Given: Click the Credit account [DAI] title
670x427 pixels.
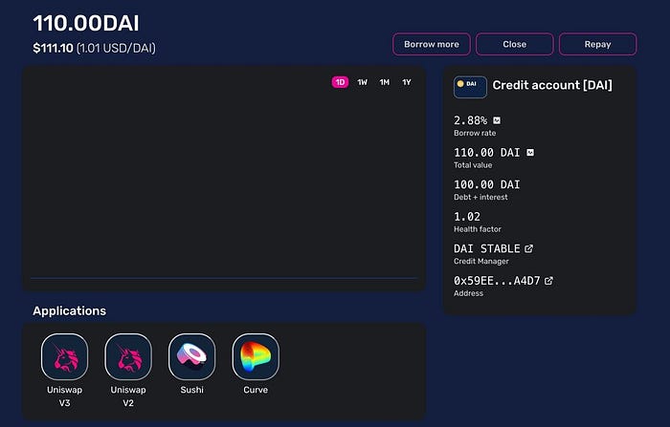Looking at the screenshot, I should point(552,85).
